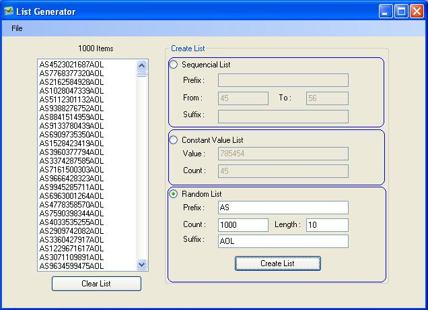Click the Random List Suffix field
Screen dimensions: 428x310
(283, 241)
